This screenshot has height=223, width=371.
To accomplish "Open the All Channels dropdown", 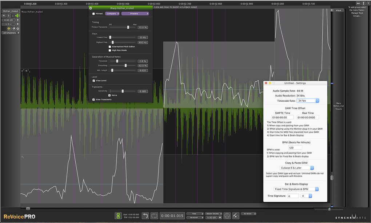I will tap(11, 33).
